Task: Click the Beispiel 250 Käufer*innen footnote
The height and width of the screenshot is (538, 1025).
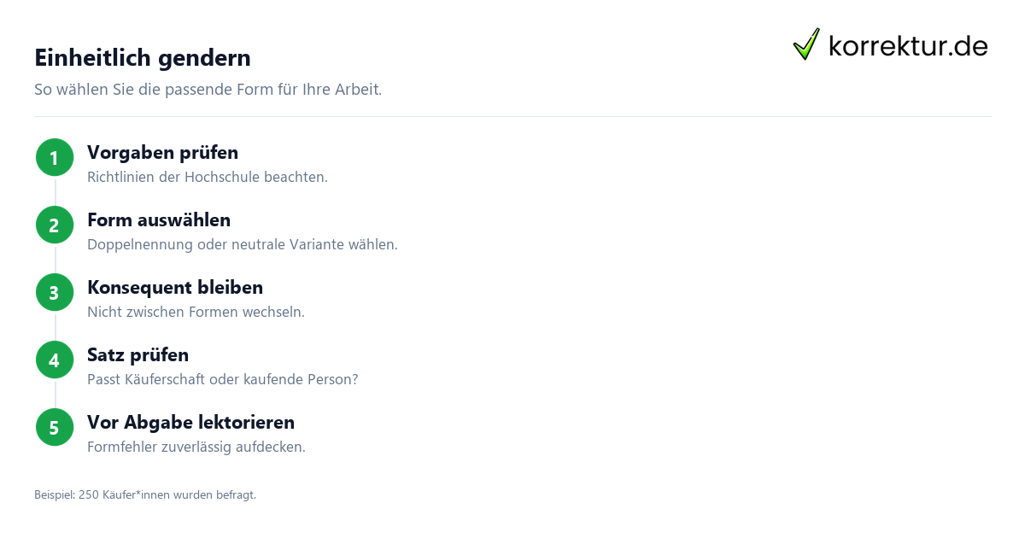Action: point(145,494)
